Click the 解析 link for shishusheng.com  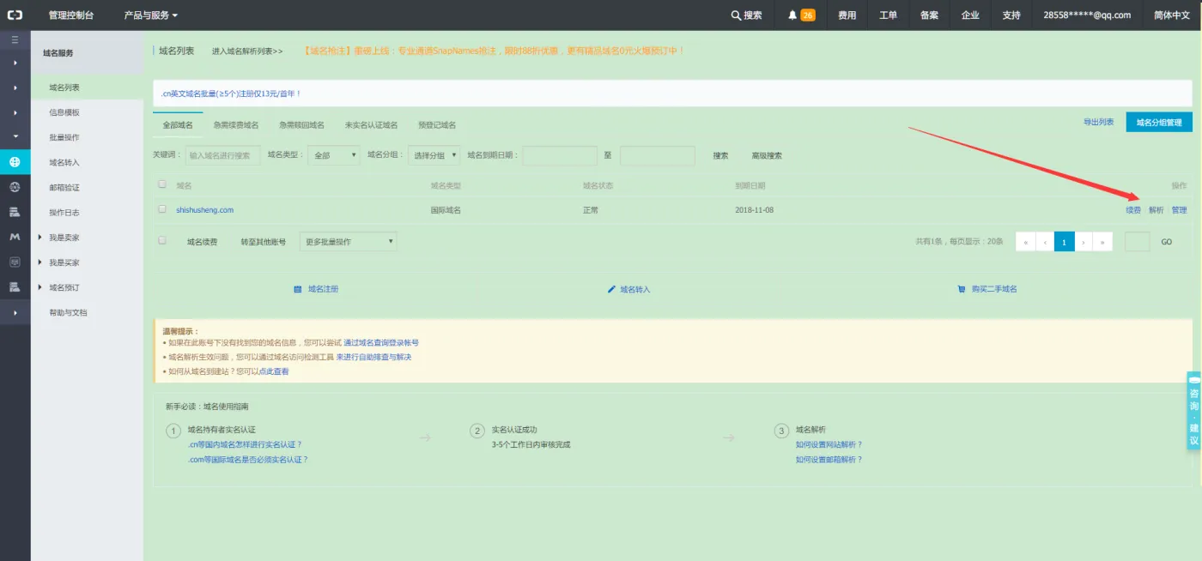(x=1156, y=210)
